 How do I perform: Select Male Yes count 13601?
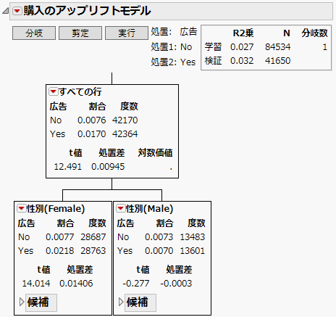tap(193, 251)
